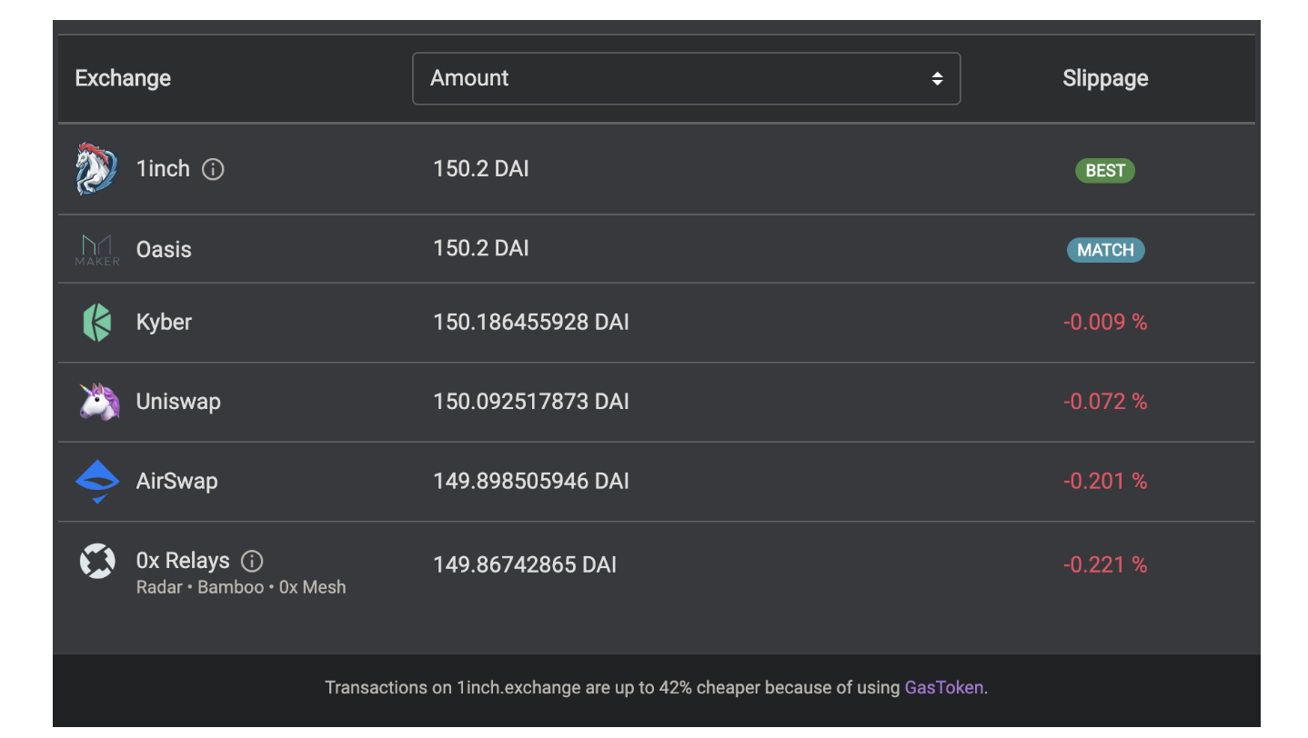1308x738 pixels.
Task: Select the AirSwap exchange name
Action: pyautogui.click(x=176, y=481)
